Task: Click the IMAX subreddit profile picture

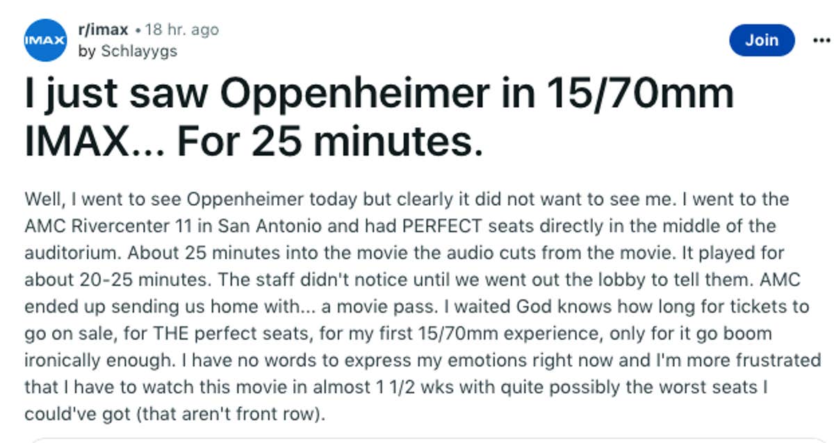Action: (x=44, y=40)
